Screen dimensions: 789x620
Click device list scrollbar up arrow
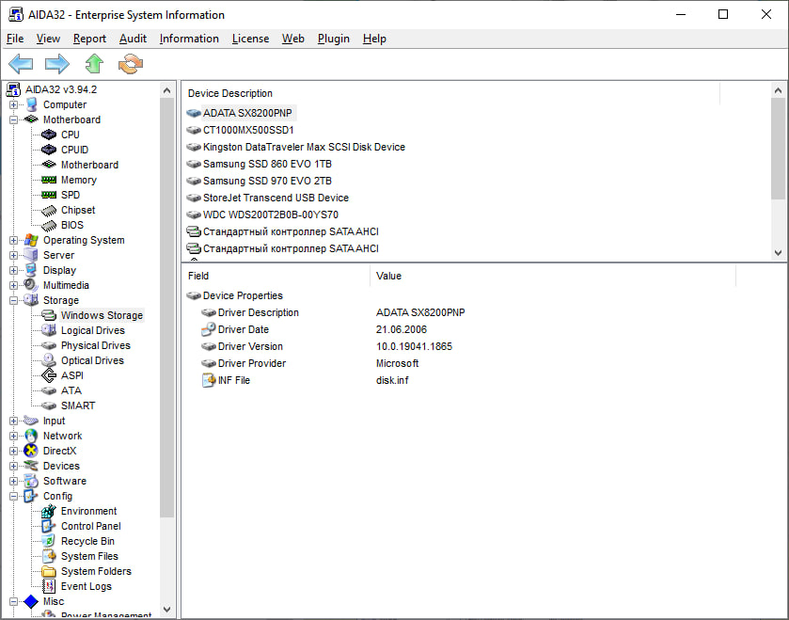point(778,90)
